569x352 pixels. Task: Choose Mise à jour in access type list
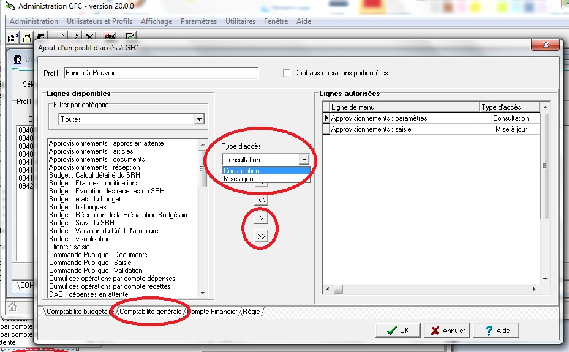point(239,179)
